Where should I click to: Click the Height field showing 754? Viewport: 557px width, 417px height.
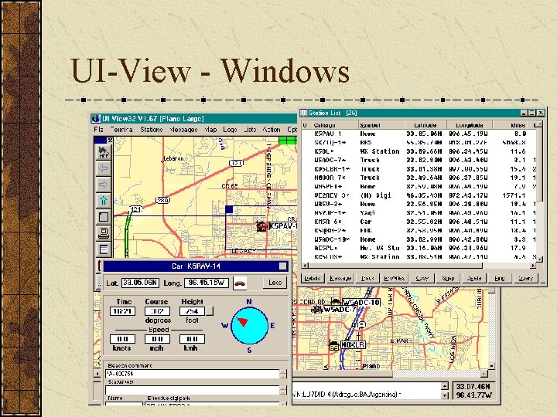192,311
